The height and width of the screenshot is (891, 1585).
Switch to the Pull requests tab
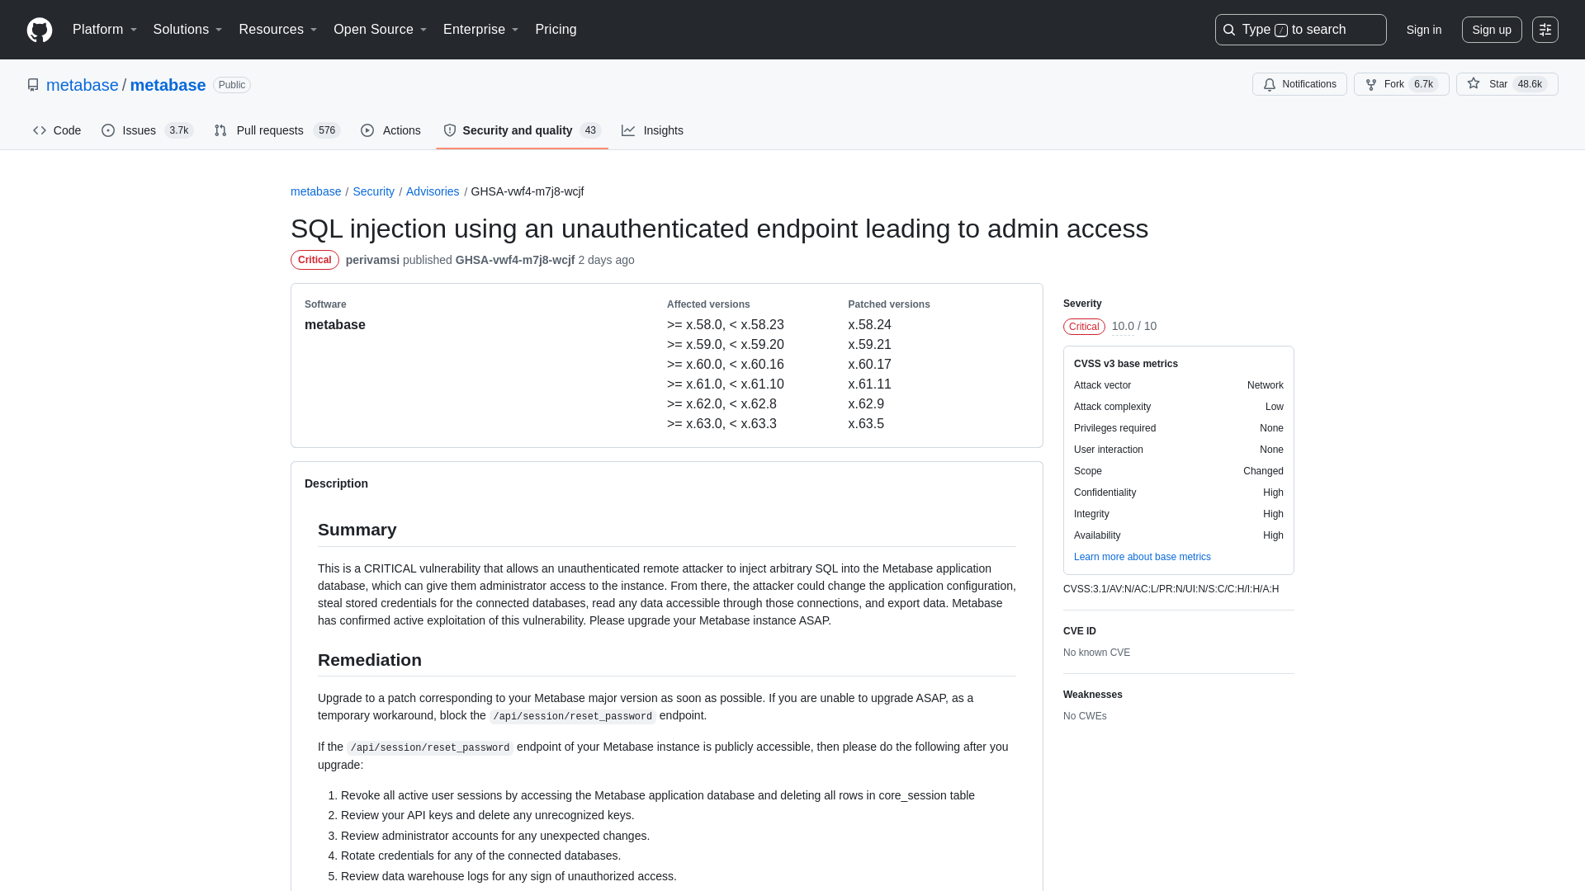277,130
